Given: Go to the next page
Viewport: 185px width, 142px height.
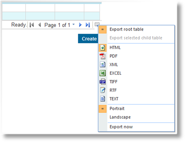Looking at the screenshot, I should coord(80,25).
